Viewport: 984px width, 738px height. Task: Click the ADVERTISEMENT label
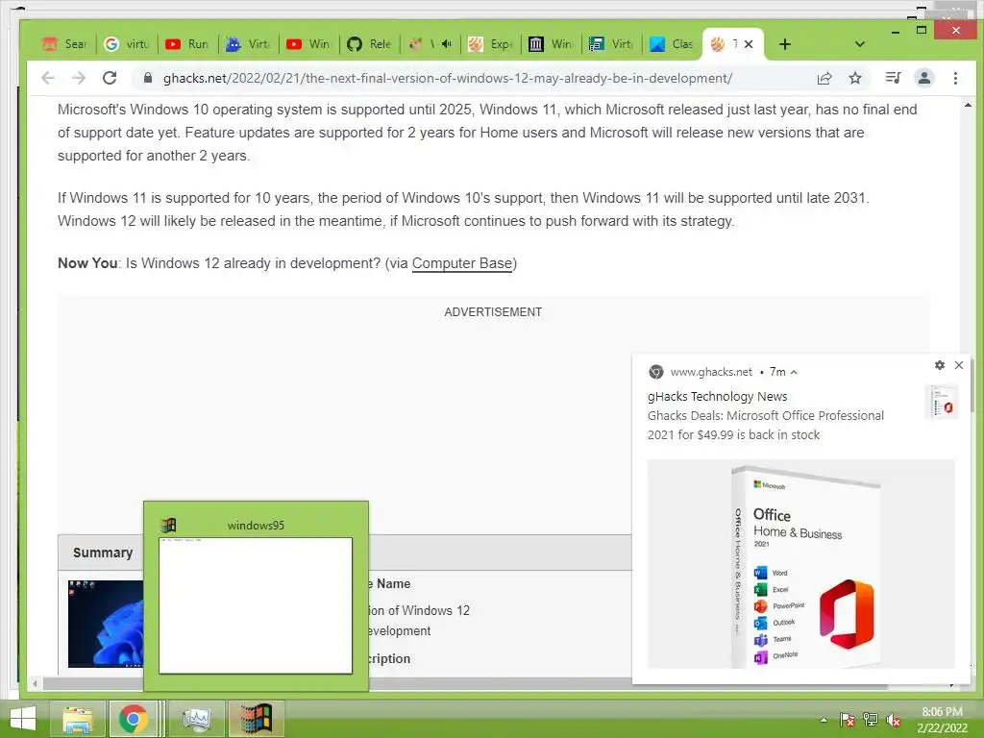click(x=493, y=312)
